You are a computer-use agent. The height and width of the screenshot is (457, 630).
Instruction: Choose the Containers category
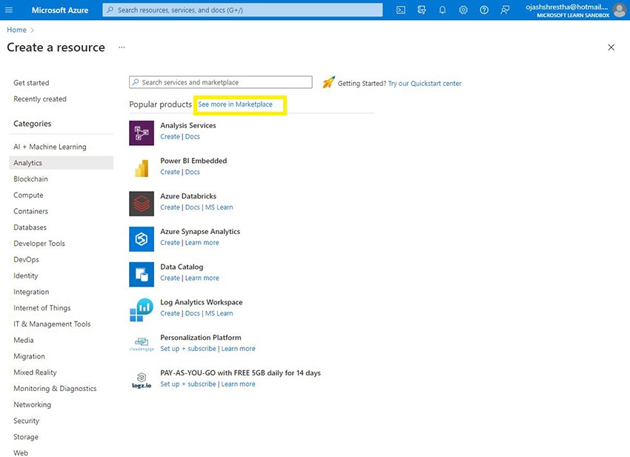(31, 211)
